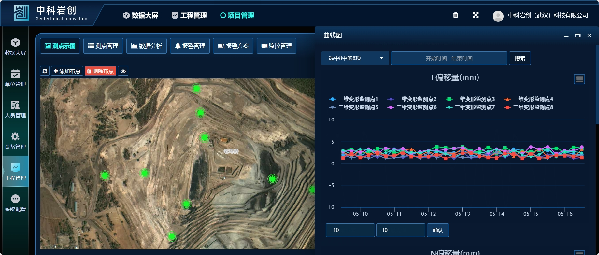Image resolution: width=599 pixels, height=255 pixels.
Task: Open the 中科岩创（武汉）科技有限公司 account menu
Action: (x=548, y=15)
